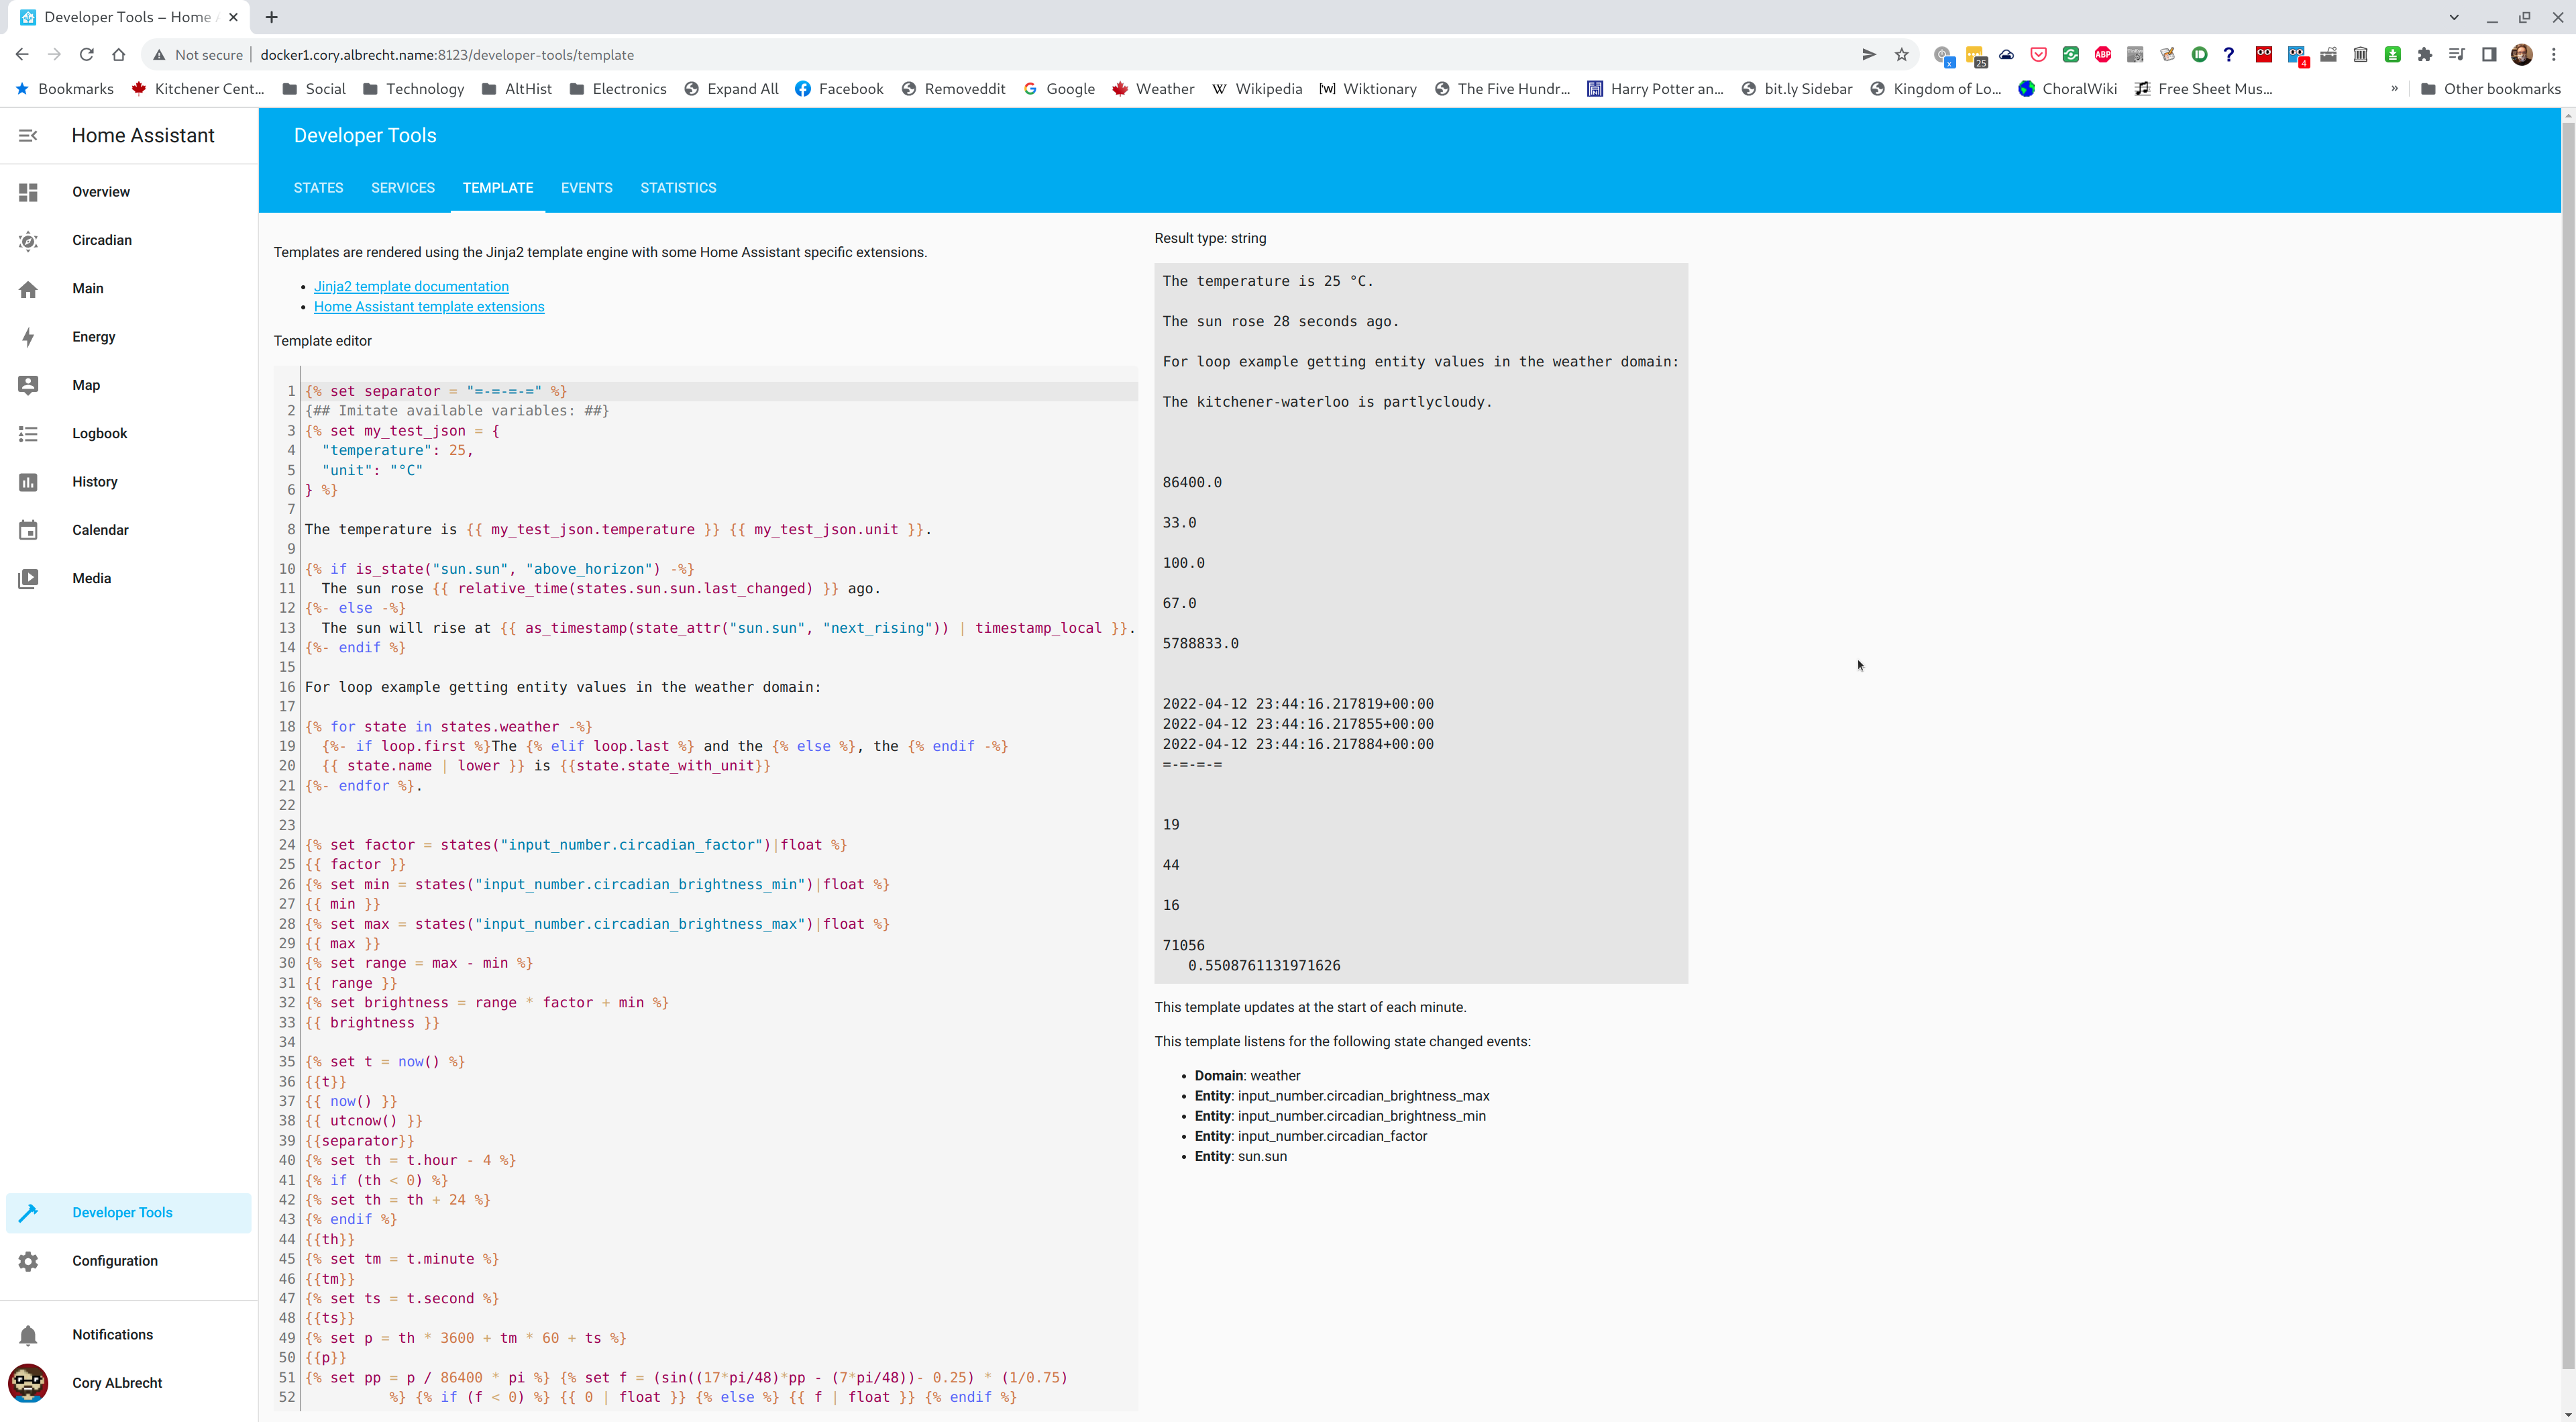
Task: Click the Not secure site info
Action: (198, 55)
